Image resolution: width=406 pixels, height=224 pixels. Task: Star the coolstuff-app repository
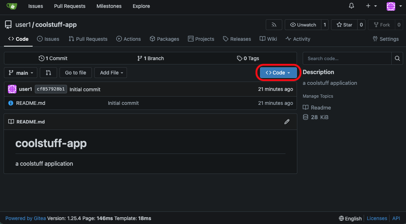pos(344,25)
